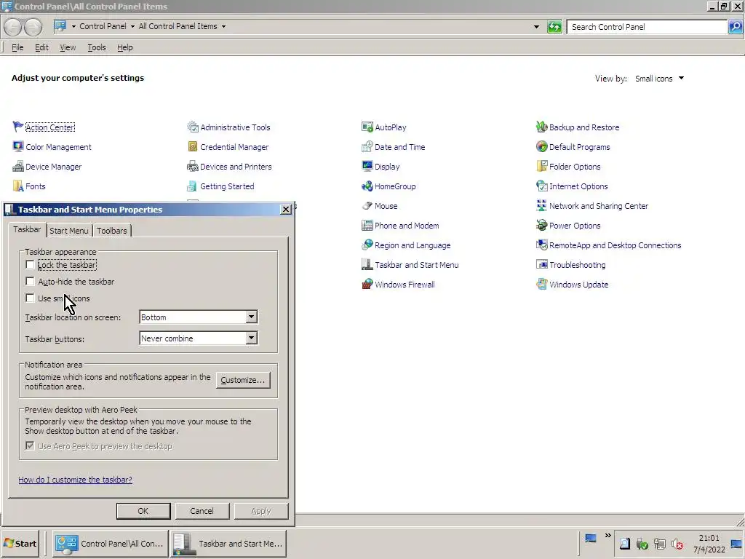Open Date and Time icon
This screenshot has width=745, height=559.
coord(367,146)
